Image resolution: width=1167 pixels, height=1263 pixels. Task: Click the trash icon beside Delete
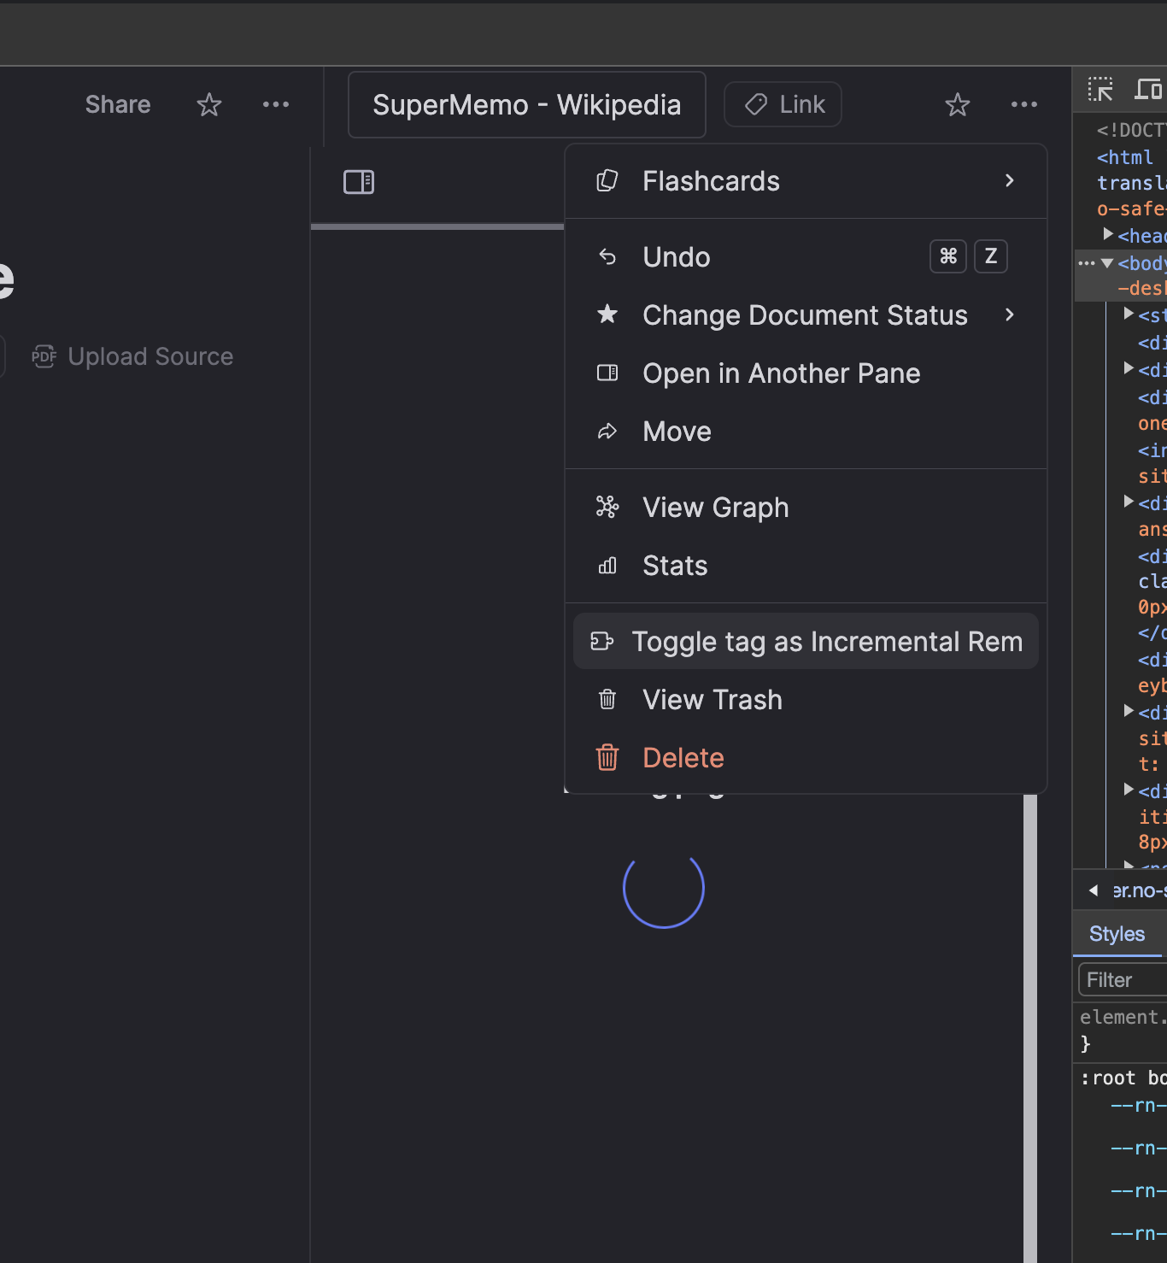(607, 757)
